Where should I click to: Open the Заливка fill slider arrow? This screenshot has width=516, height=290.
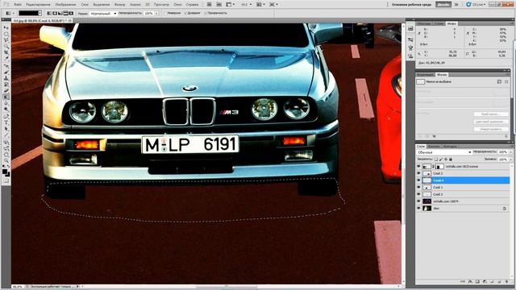[x=510, y=159]
